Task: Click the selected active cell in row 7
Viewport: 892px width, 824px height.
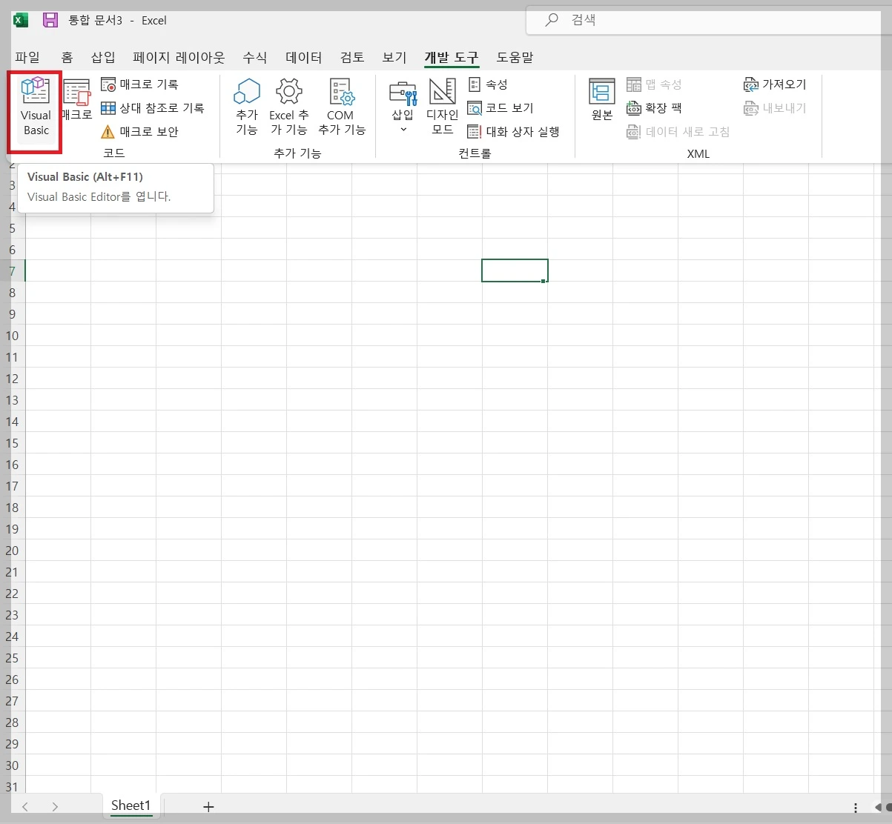Action: coord(515,270)
